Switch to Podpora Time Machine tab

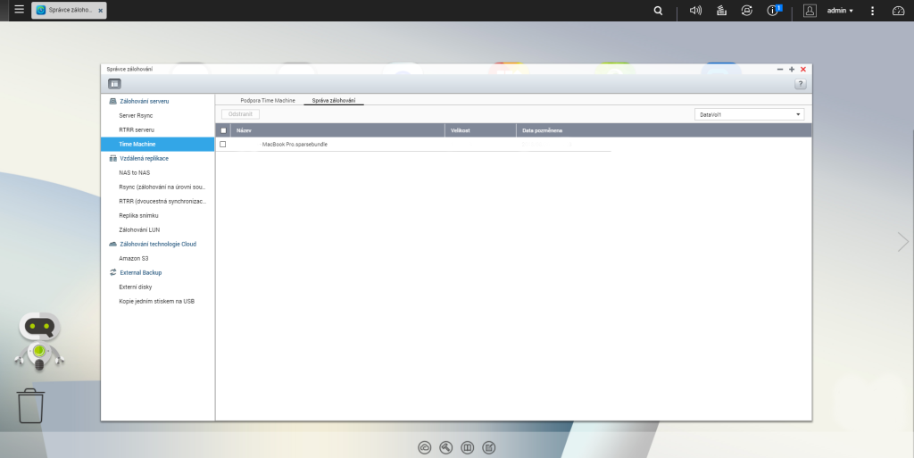pos(268,100)
